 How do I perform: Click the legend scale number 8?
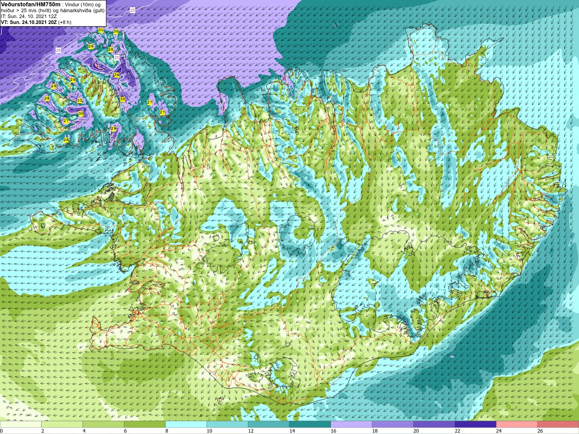[x=167, y=431]
